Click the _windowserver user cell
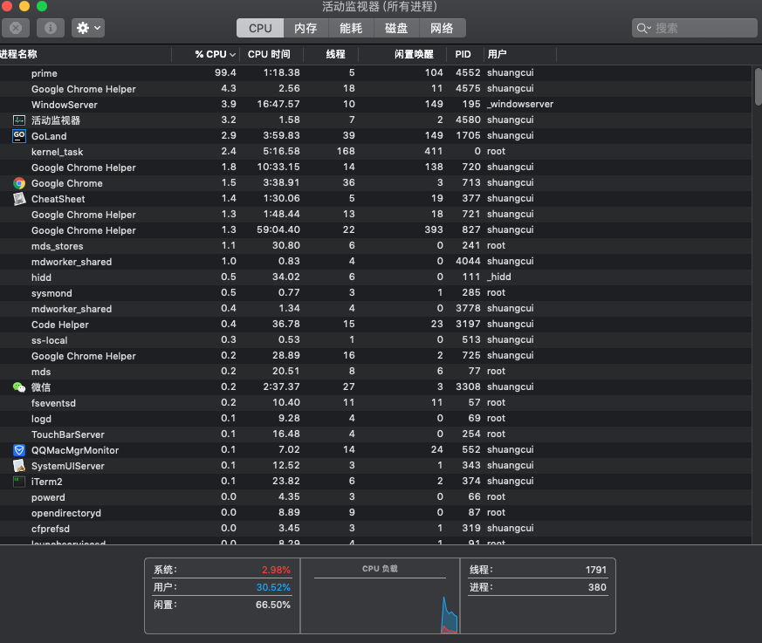This screenshot has height=643, width=762. tap(520, 104)
